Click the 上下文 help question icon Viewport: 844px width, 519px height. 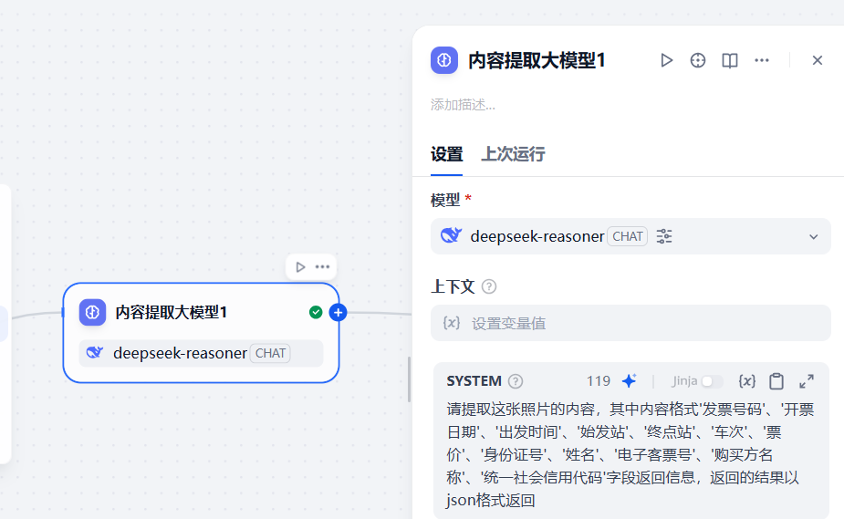click(489, 286)
